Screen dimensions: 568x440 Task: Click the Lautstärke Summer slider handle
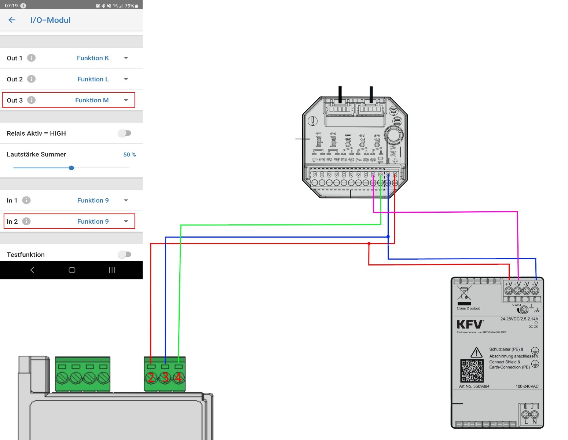72,168
